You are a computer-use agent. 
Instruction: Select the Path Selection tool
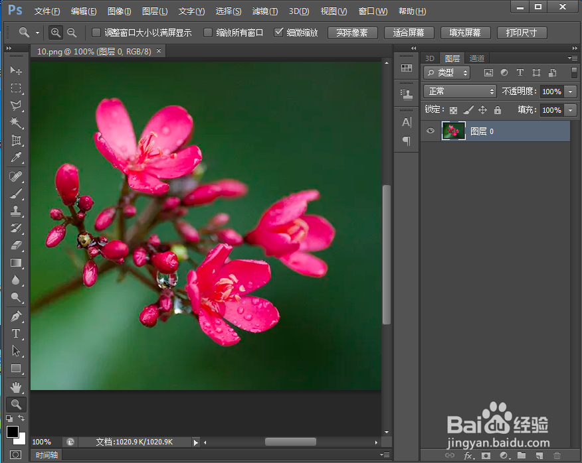(x=15, y=351)
